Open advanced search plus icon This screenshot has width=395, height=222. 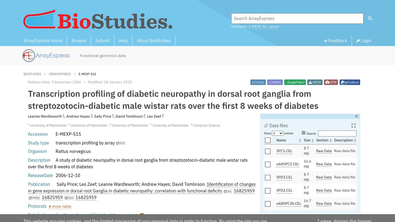[304, 133]
